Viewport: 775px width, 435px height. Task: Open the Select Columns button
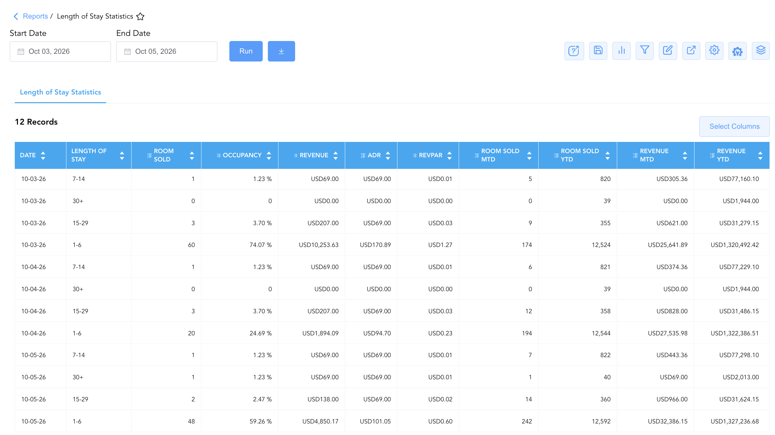(x=734, y=127)
